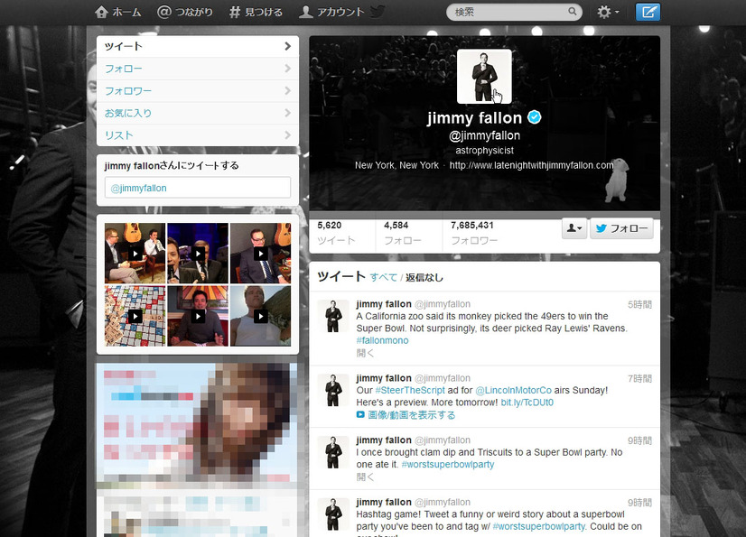This screenshot has width=746, height=537.
Task: Click the フォロー follow button
Action: click(622, 228)
